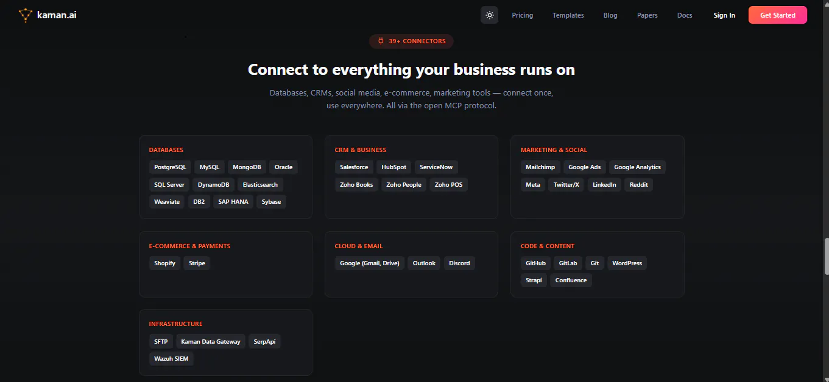
Task: Pick the DynamoDB chip
Action: 214,184
